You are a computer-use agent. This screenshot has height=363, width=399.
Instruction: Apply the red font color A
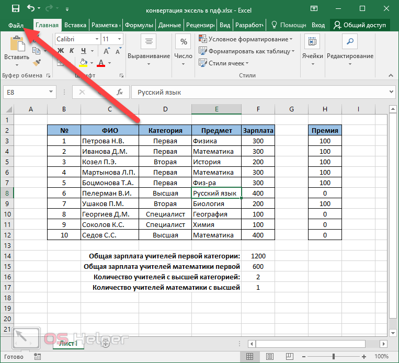(x=101, y=63)
